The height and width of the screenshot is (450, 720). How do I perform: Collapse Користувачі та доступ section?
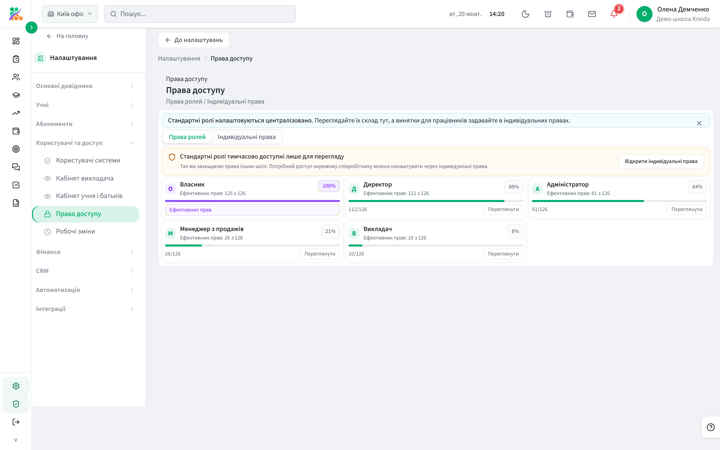85,143
